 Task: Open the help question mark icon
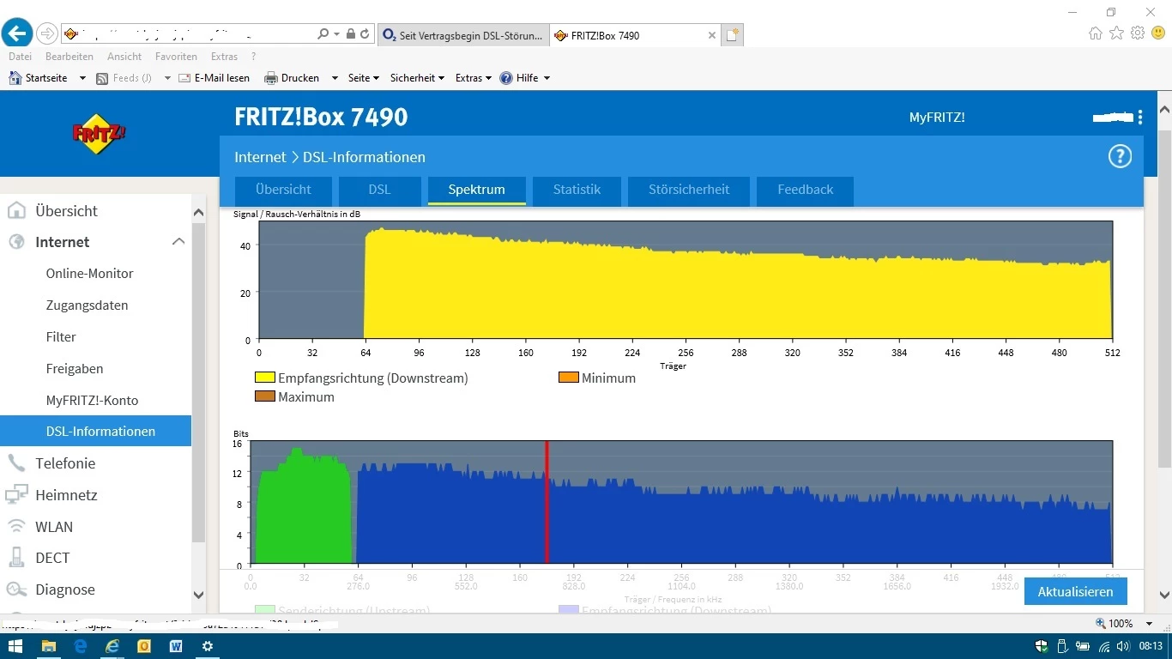pos(1120,156)
